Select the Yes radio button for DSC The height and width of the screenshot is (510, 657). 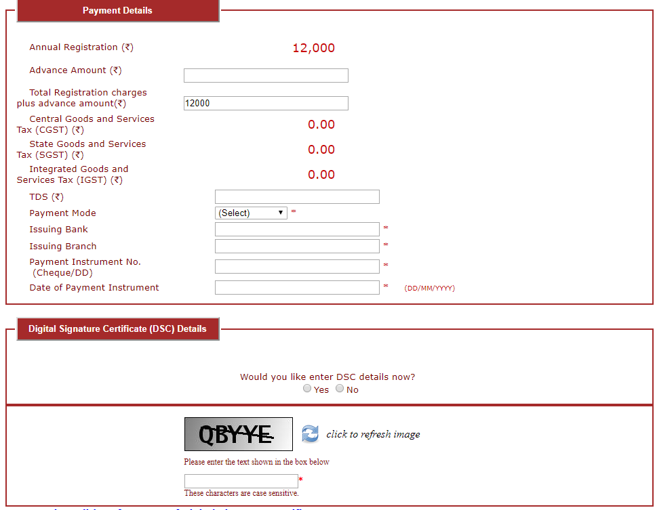click(307, 389)
